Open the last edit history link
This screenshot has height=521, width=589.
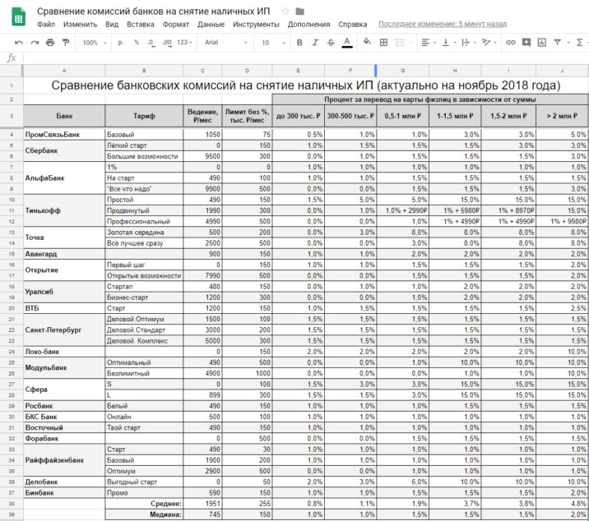(x=443, y=24)
